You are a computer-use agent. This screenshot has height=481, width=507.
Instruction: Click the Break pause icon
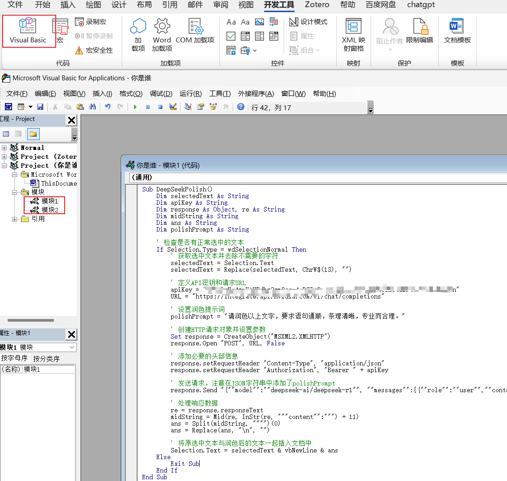[148, 107]
